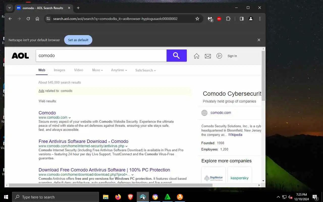
Task: Close the comodo AOL Search tab
Action: coord(69,8)
